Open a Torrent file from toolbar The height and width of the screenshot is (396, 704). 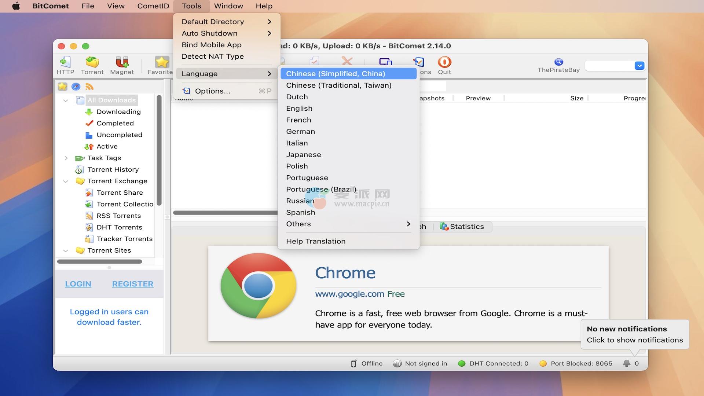tap(92, 62)
